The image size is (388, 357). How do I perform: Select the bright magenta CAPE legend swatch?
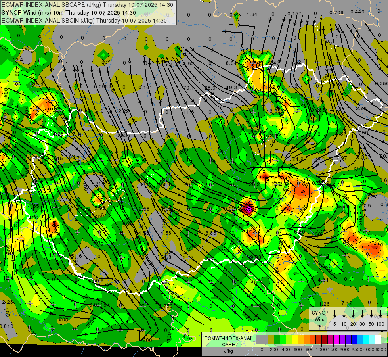coord(336,339)
